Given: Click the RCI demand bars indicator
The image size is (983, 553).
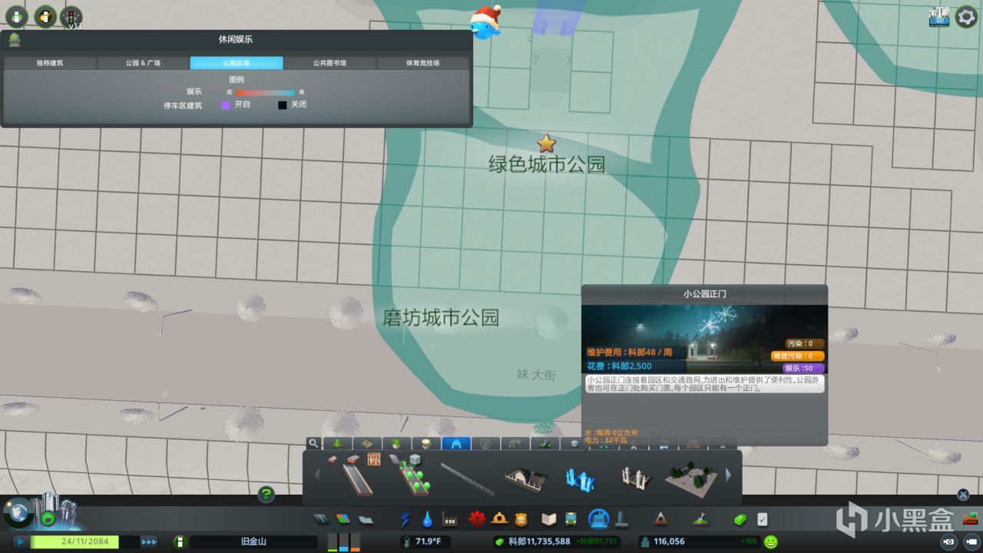Looking at the screenshot, I should click(343, 541).
